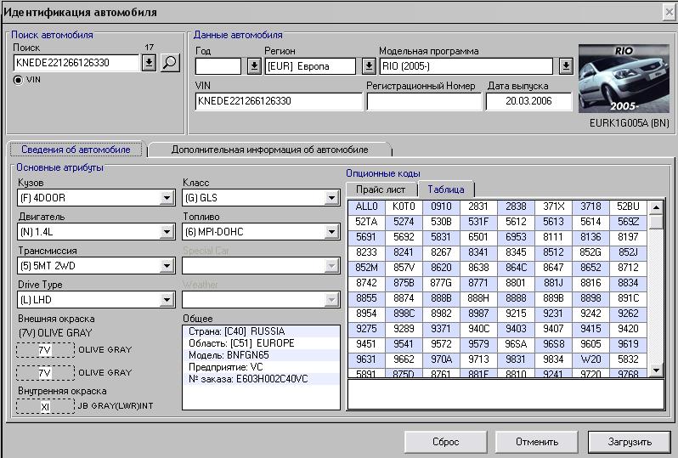Image resolution: width=678 pixels, height=458 pixels.
Task: Click the Регистрационный Номер input field
Action: 423,101
